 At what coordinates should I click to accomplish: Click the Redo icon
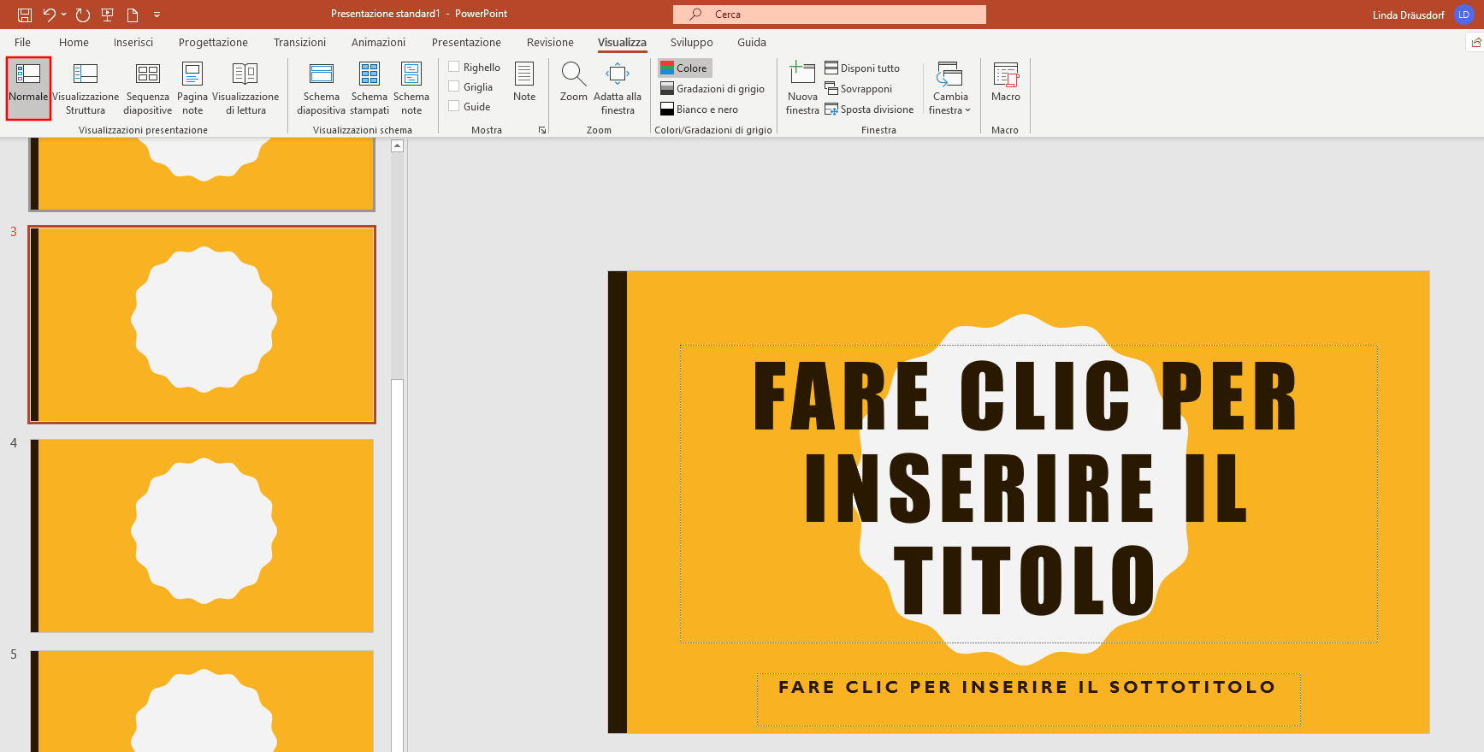click(83, 15)
